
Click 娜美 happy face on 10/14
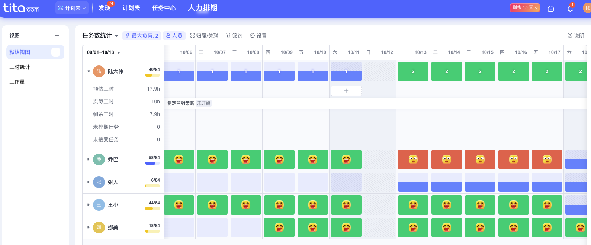coord(447,228)
